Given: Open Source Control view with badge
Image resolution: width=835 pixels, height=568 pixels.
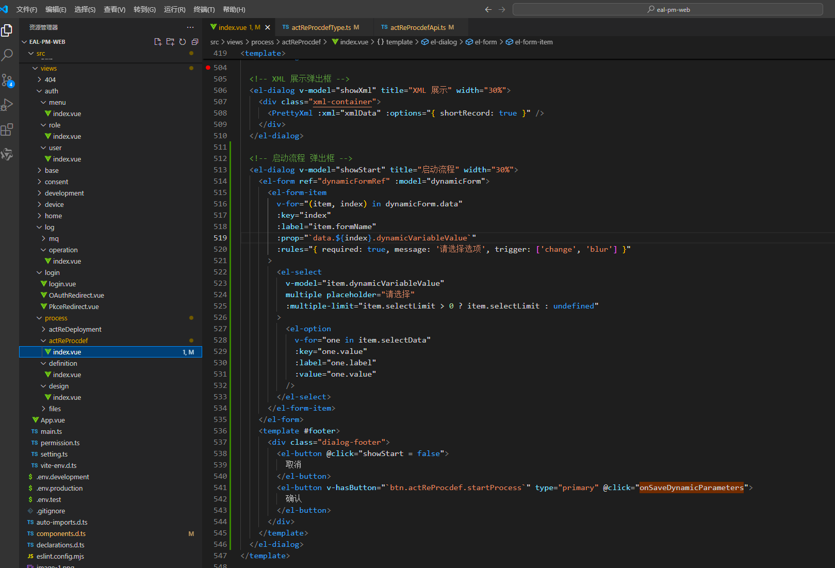Looking at the screenshot, I should tap(7, 80).
